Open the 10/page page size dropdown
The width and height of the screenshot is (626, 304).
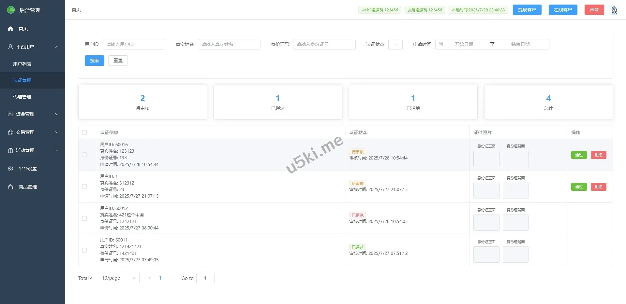click(118, 278)
